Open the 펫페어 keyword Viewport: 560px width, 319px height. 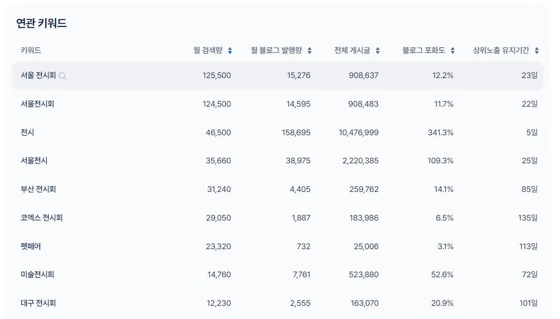pos(31,246)
